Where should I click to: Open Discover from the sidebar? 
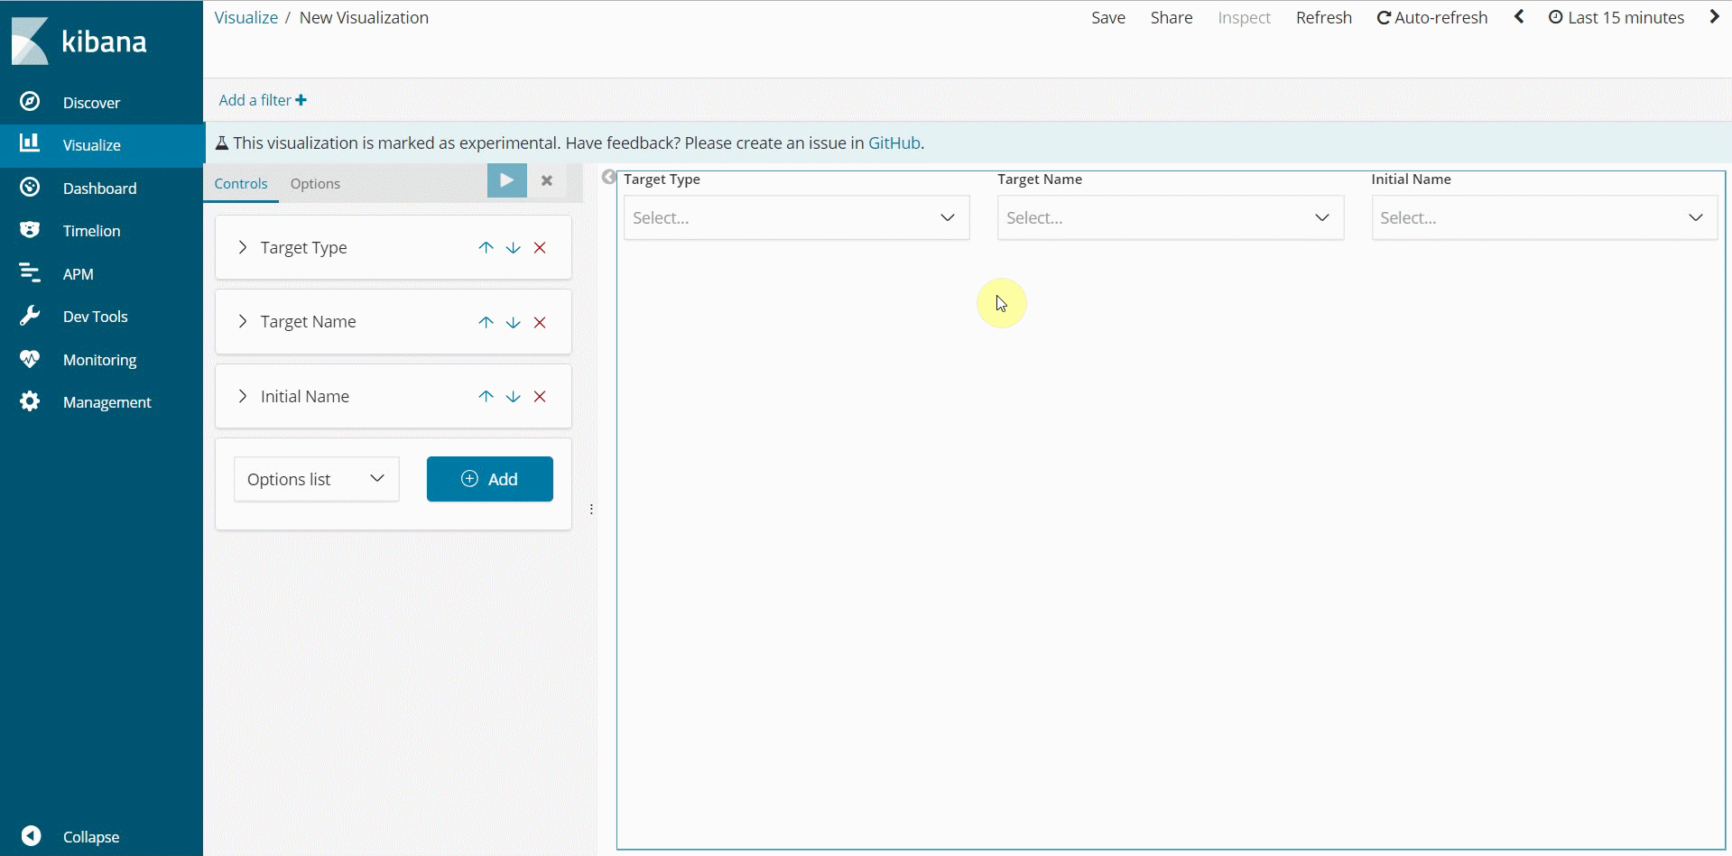[93, 102]
